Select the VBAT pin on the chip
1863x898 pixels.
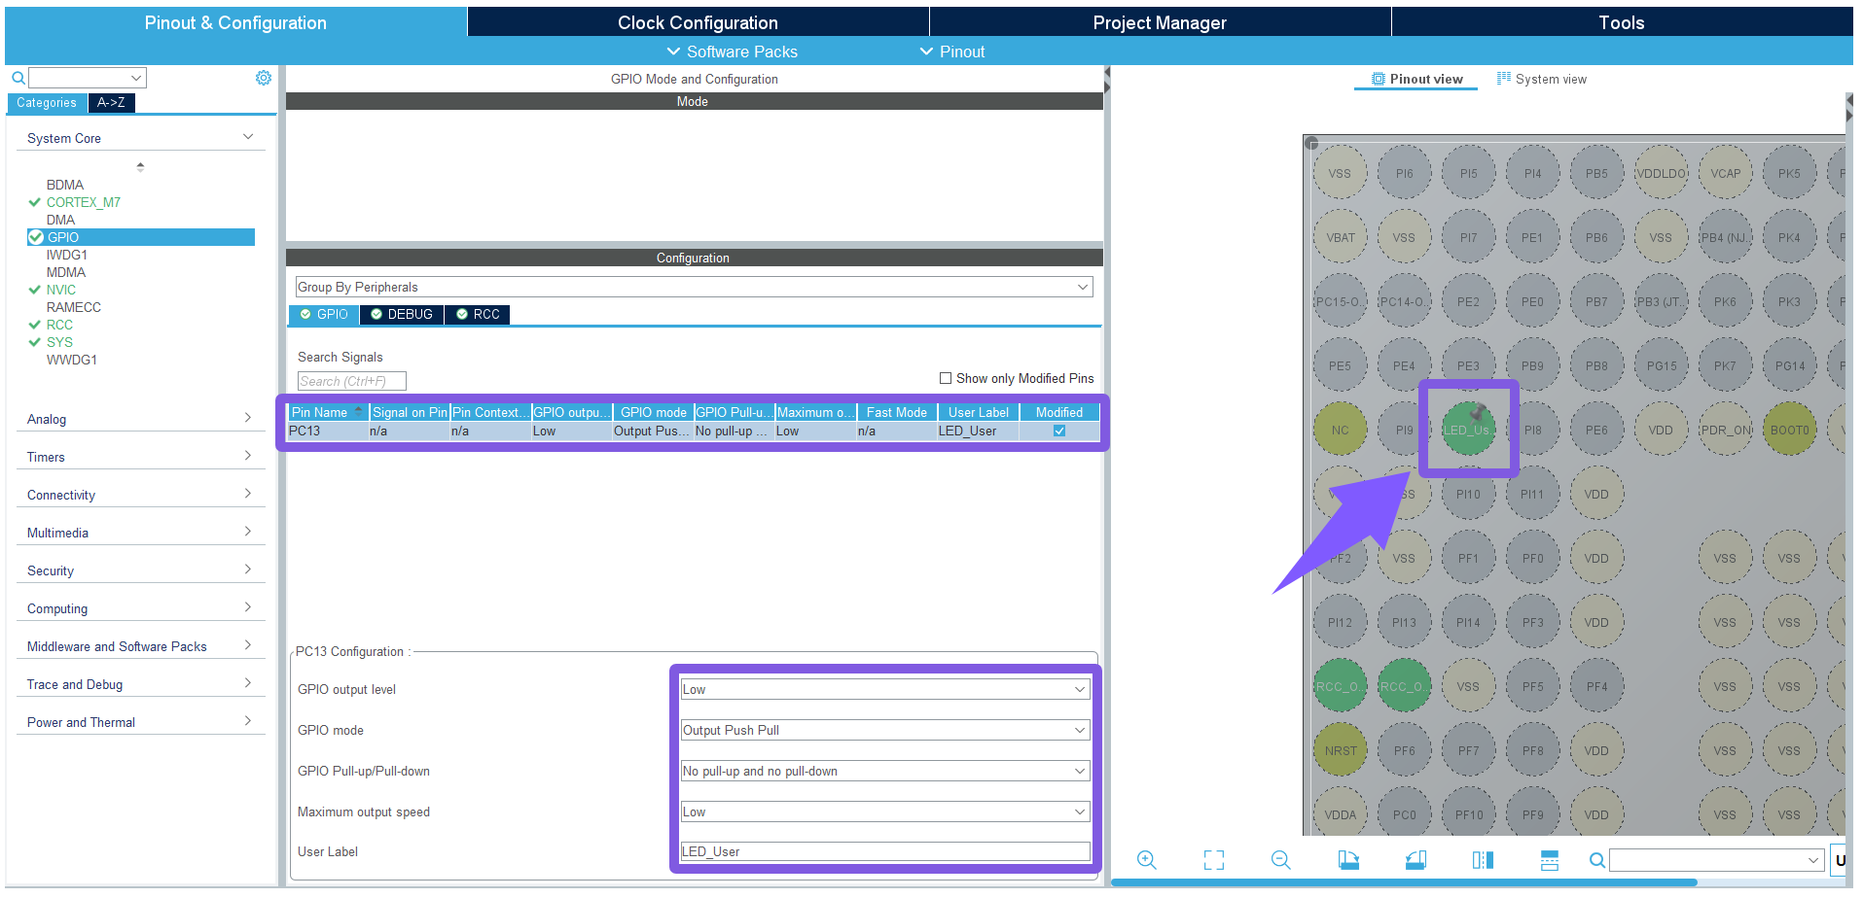1340,237
